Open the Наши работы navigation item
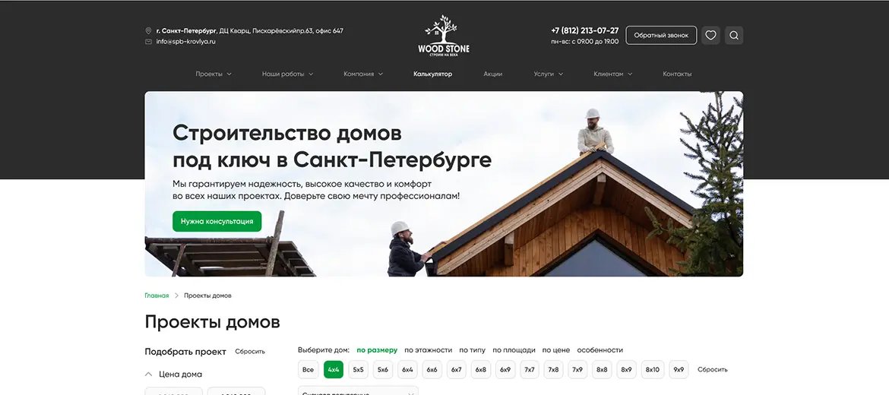 pos(283,74)
